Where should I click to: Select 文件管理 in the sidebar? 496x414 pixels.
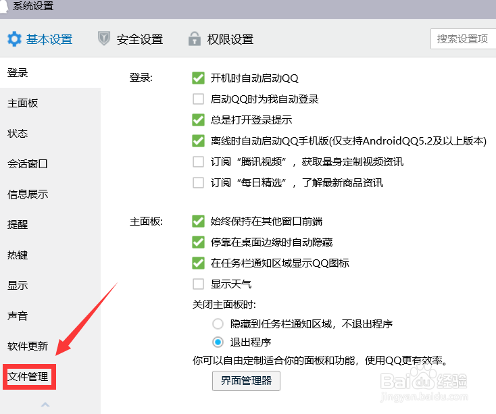pyautogui.click(x=28, y=376)
